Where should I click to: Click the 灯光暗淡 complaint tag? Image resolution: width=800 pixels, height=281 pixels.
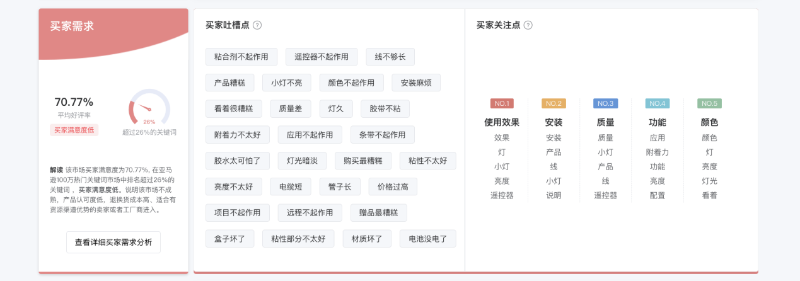[x=302, y=161]
